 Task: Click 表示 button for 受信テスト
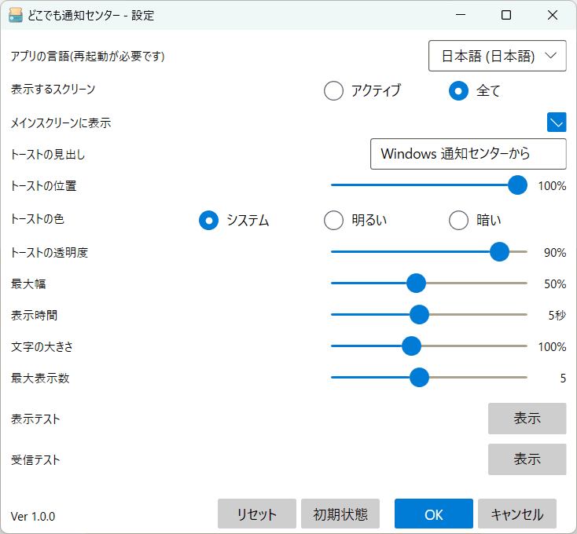[x=527, y=459]
